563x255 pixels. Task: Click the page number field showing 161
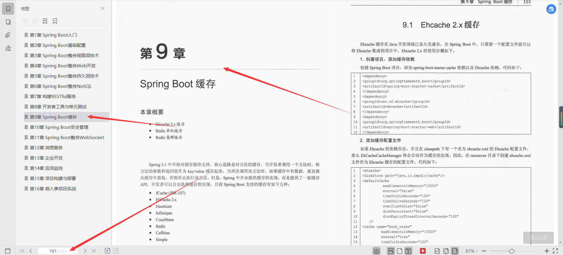(58, 251)
